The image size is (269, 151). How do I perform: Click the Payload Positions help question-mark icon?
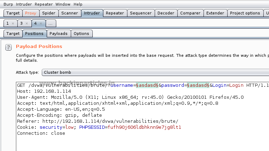coord(8,47)
